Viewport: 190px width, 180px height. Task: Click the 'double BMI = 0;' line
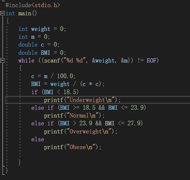click(42, 53)
